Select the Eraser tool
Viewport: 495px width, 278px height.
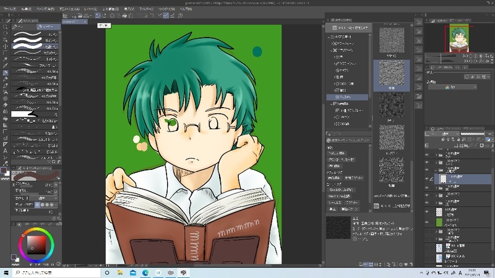(x=5, y=105)
